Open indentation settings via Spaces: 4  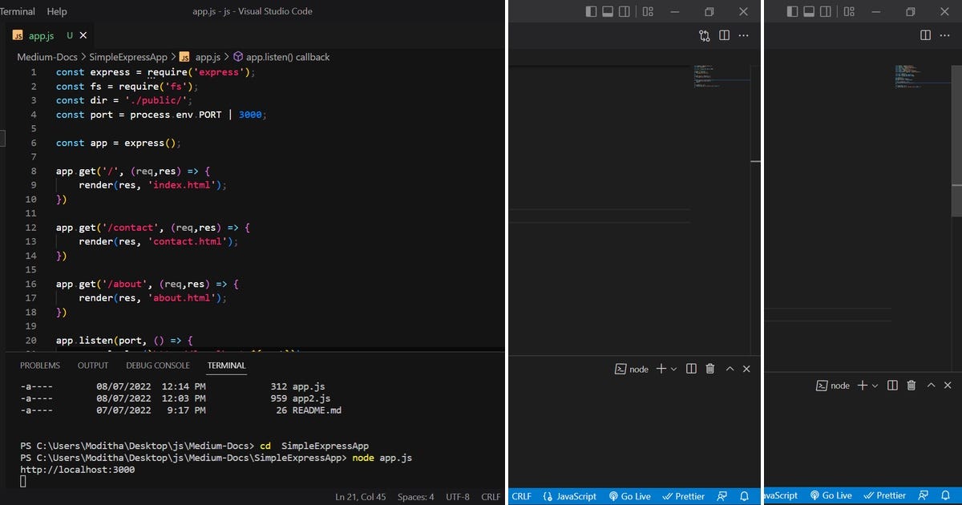point(415,495)
